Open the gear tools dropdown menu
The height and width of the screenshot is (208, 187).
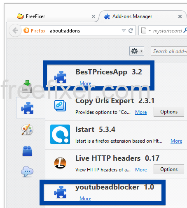click(137, 51)
